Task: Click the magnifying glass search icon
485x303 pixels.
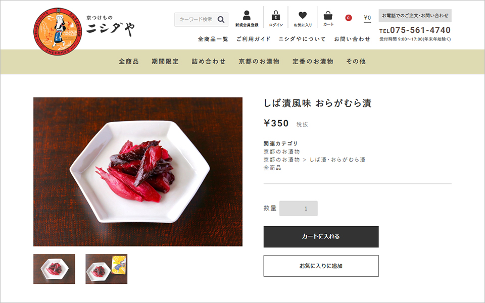Action: click(x=221, y=20)
